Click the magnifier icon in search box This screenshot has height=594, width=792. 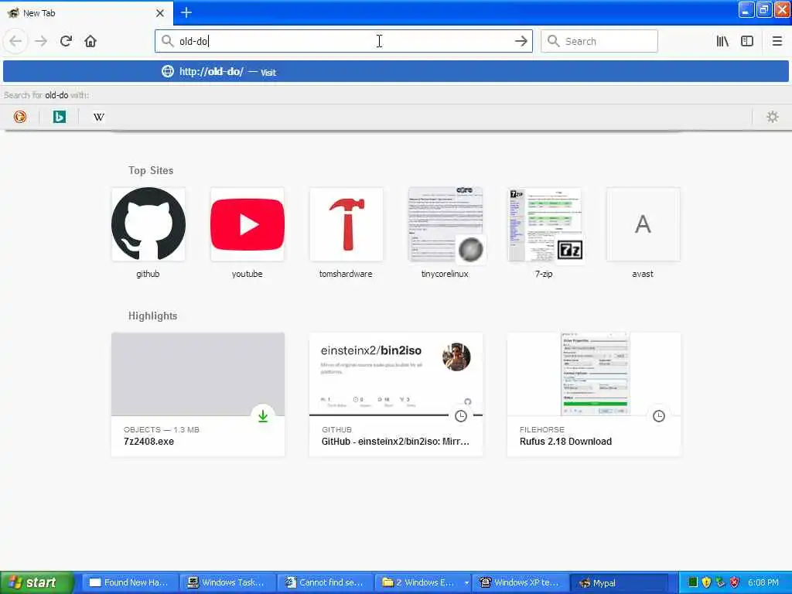pyautogui.click(x=554, y=42)
